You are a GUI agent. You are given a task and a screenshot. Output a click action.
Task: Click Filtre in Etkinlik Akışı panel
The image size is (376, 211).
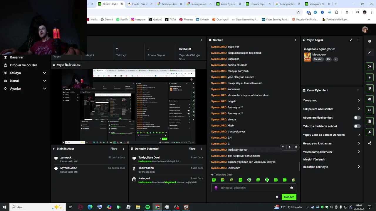click(114, 149)
